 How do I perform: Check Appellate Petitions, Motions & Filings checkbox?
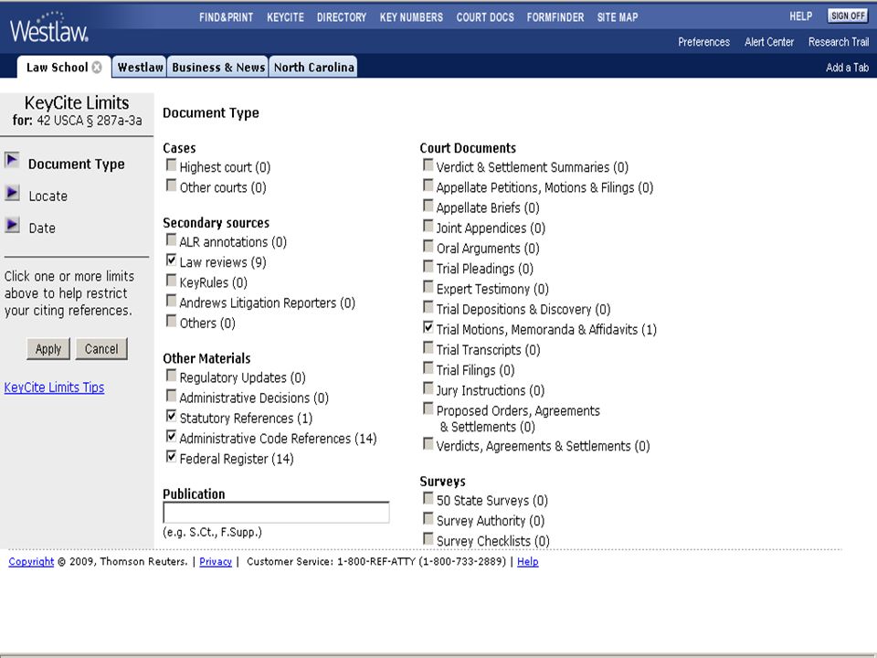pyautogui.click(x=428, y=186)
